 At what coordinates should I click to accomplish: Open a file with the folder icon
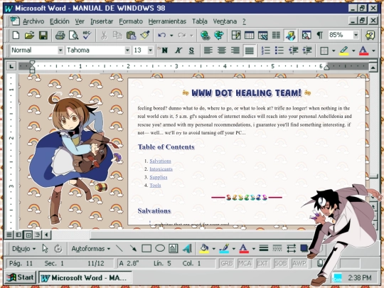point(29,36)
